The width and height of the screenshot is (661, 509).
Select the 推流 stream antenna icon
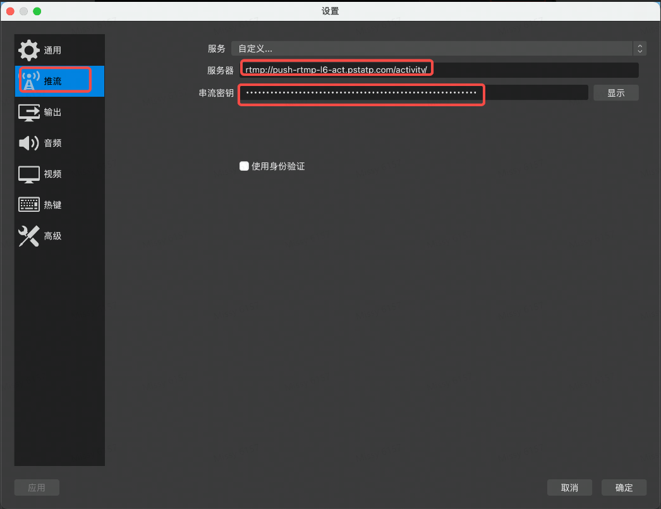29,81
